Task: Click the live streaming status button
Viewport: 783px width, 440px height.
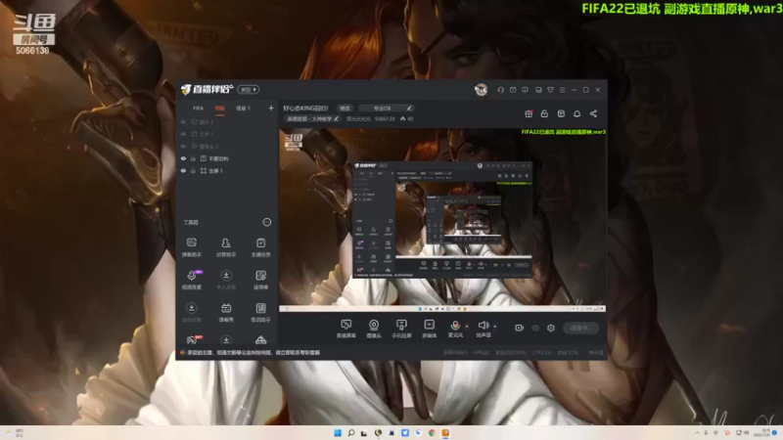Action: (x=580, y=328)
